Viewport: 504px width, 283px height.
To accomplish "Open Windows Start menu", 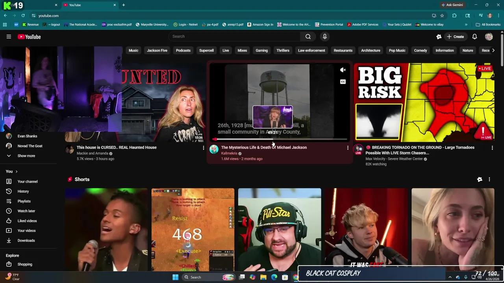I will point(175,277).
